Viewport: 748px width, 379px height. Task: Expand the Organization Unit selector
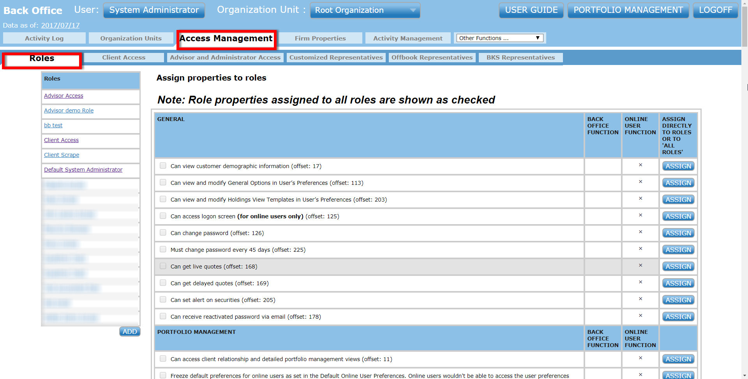click(x=413, y=10)
